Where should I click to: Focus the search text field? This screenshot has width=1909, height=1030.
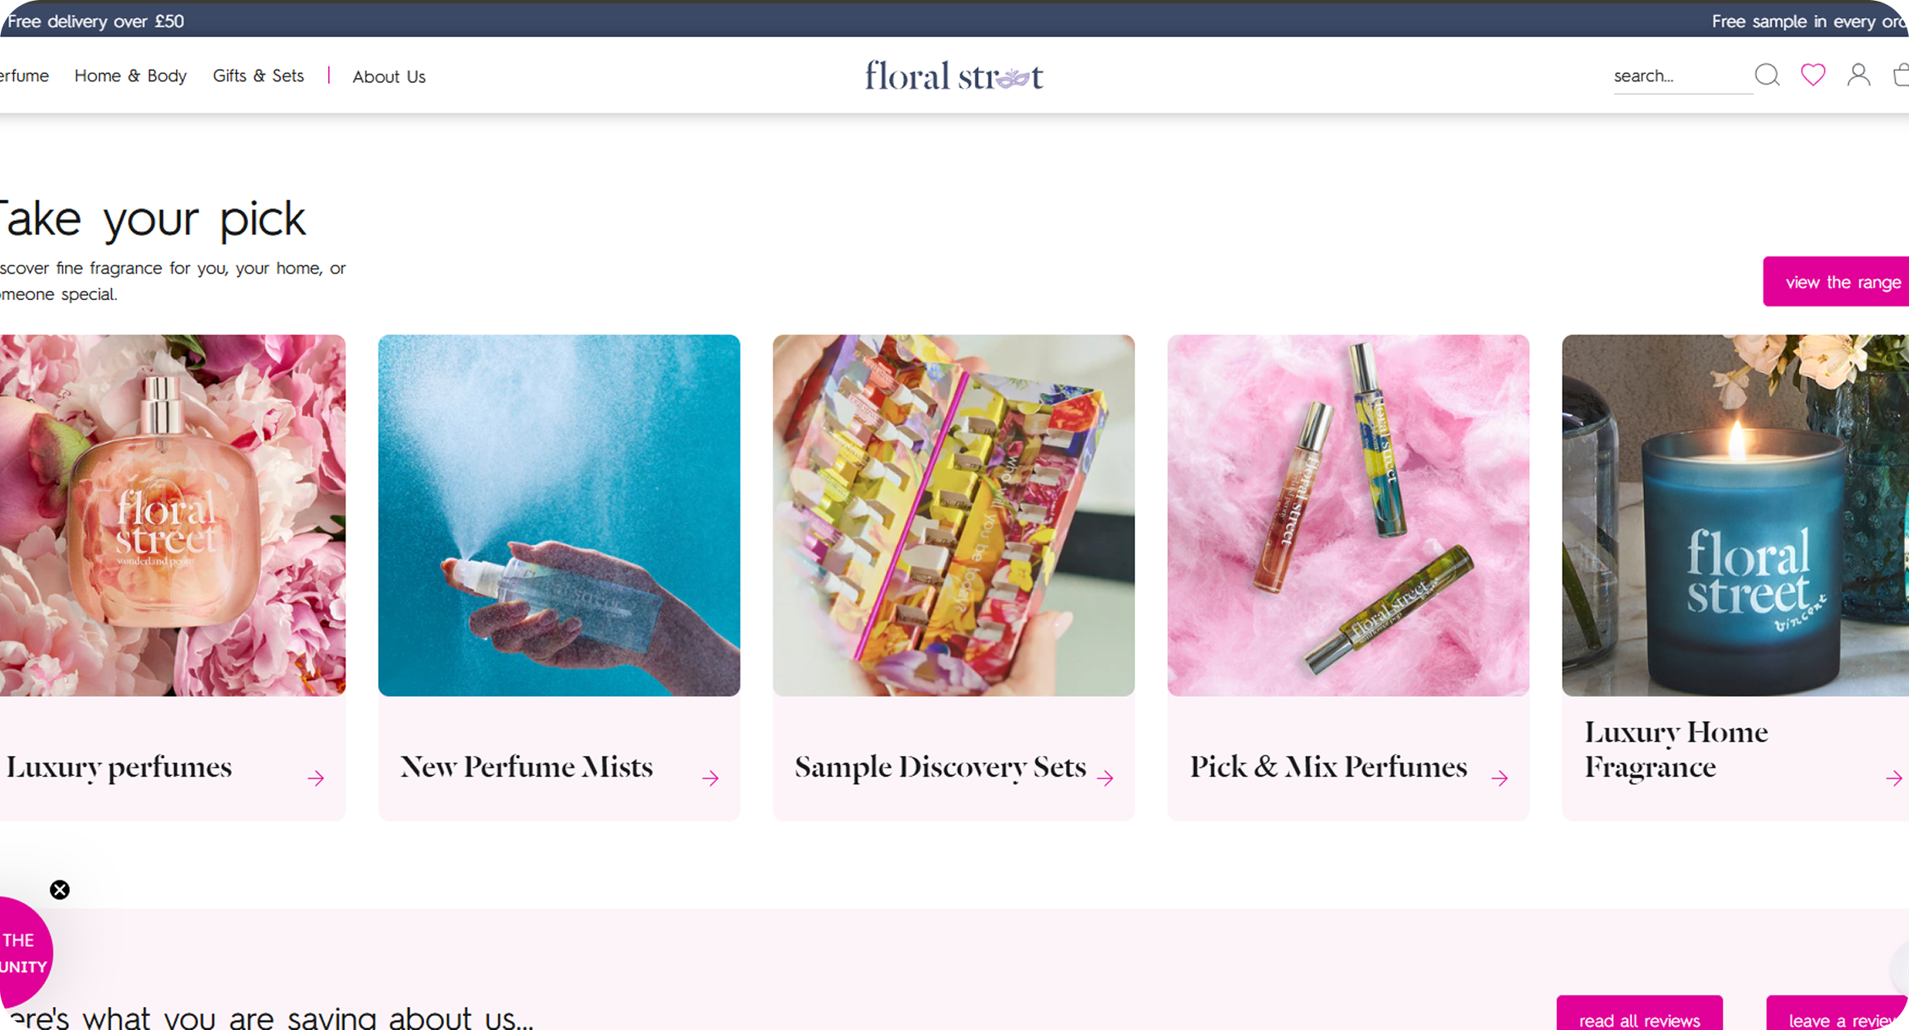point(1682,76)
